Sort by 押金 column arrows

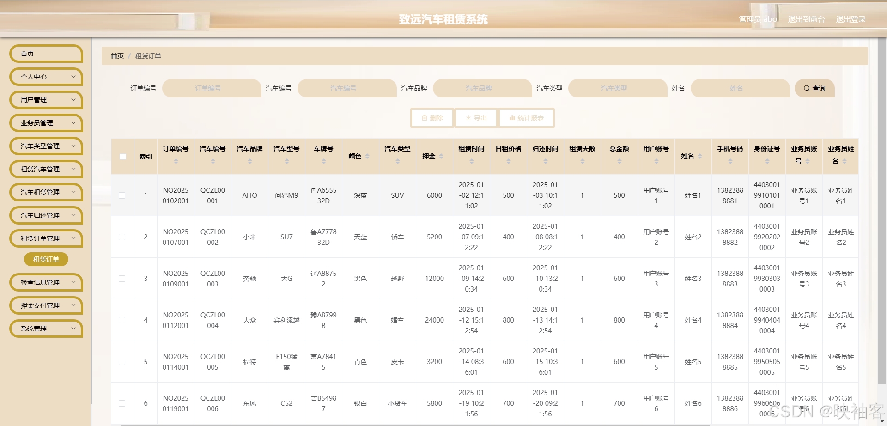441,156
